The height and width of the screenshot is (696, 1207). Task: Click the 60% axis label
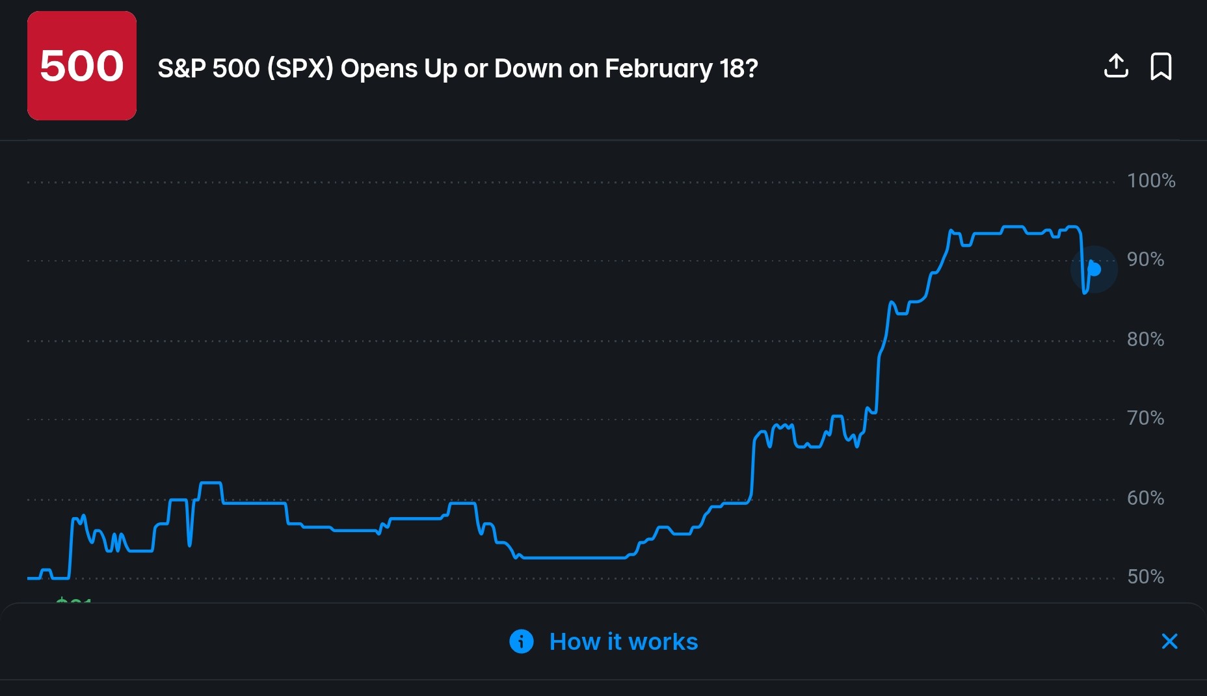point(1146,498)
